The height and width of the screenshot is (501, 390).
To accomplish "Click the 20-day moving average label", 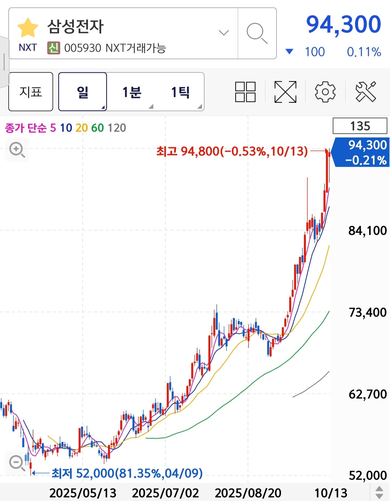I will click(x=82, y=128).
